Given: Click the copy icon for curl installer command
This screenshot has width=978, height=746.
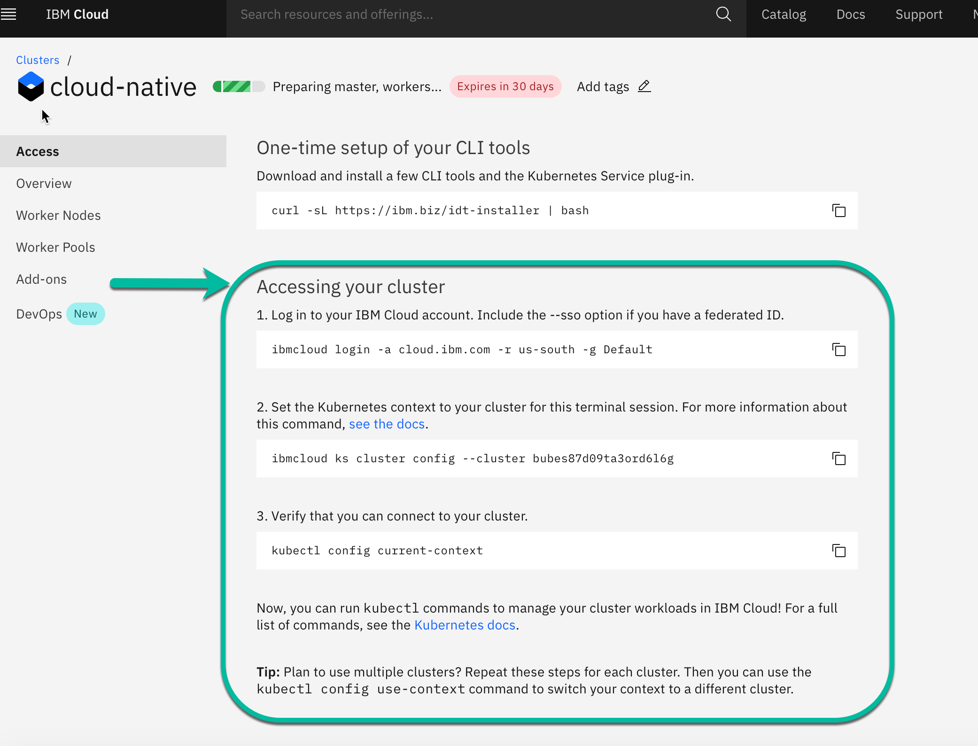Looking at the screenshot, I should pyautogui.click(x=839, y=210).
